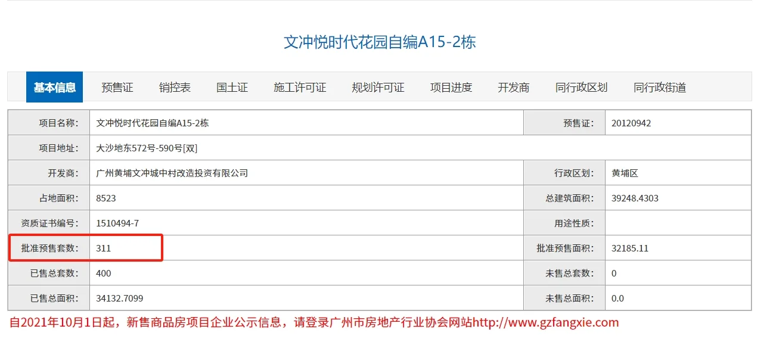Click the 占地面积 label

point(59,198)
